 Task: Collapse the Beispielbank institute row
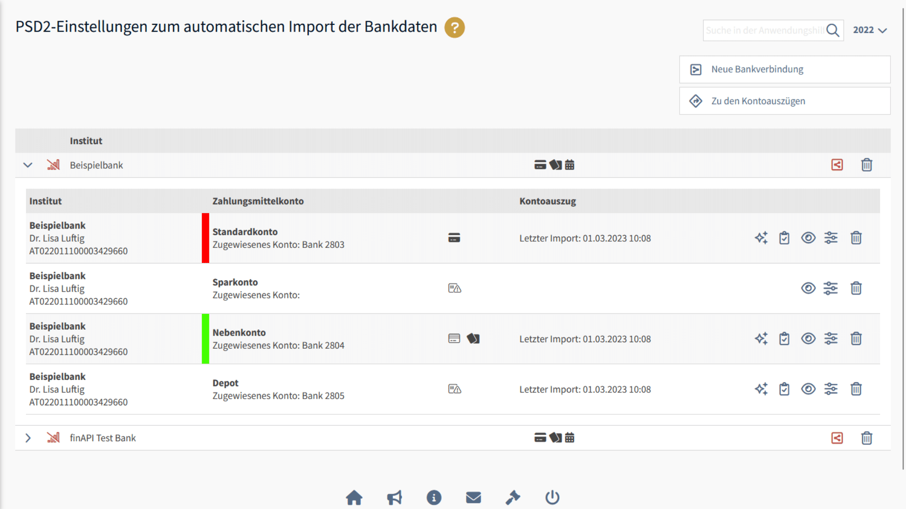(28, 165)
